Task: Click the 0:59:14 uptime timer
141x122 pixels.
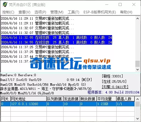Action: coord(73,80)
